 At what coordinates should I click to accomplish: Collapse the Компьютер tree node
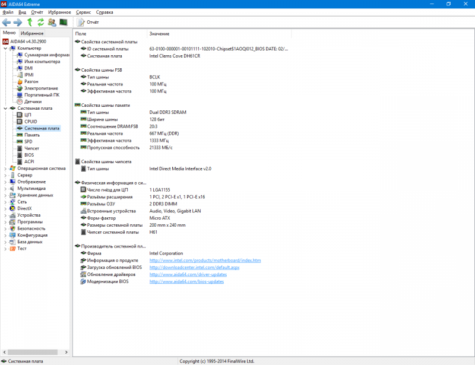5,48
